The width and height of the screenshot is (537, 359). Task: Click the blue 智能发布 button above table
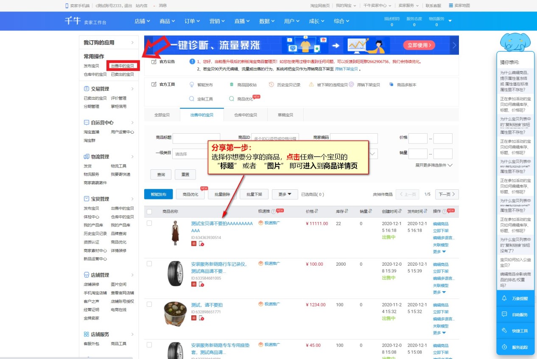pyautogui.click(x=158, y=194)
